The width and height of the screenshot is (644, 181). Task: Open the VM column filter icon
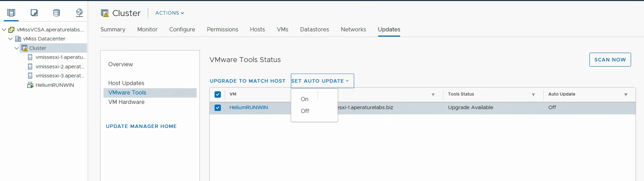(433, 95)
